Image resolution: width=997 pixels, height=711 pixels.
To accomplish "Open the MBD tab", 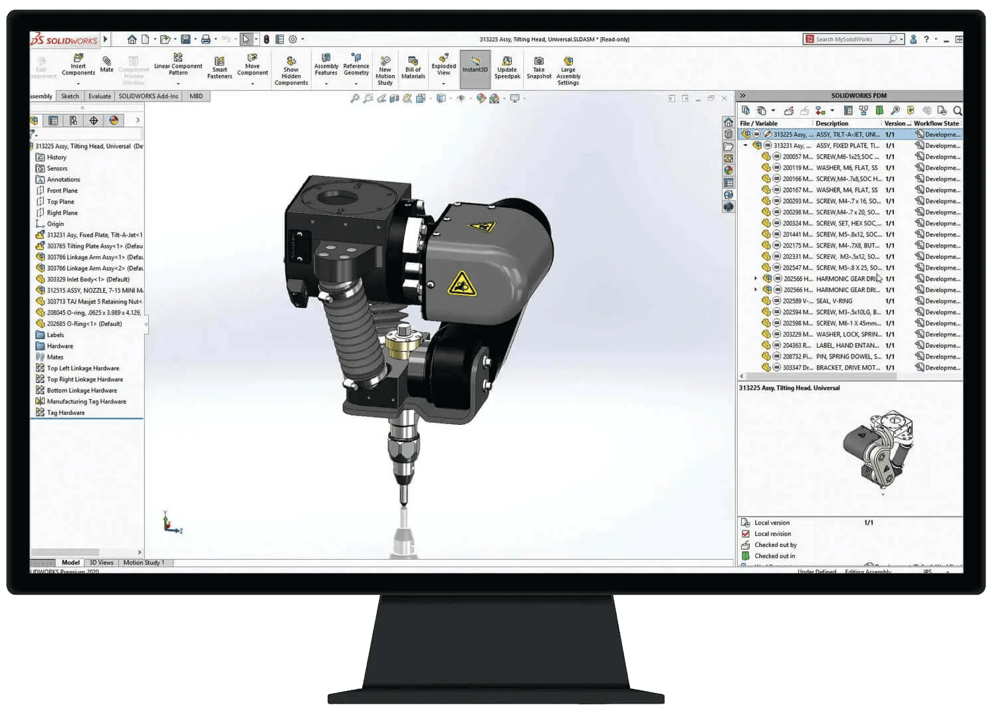I will pyautogui.click(x=196, y=96).
